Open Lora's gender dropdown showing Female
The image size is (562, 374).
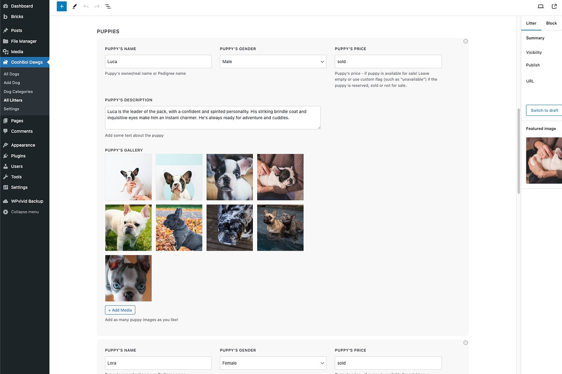coord(273,363)
